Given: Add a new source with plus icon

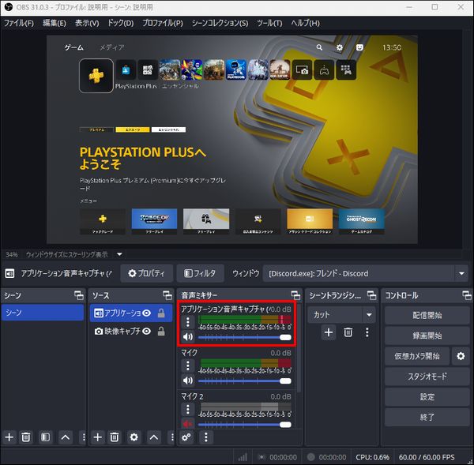Looking at the screenshot, I should click(97, 437).
